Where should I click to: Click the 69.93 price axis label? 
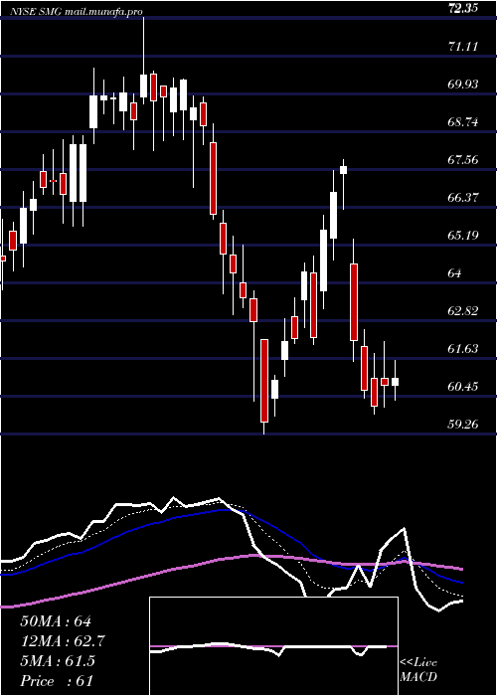(463, 84)
